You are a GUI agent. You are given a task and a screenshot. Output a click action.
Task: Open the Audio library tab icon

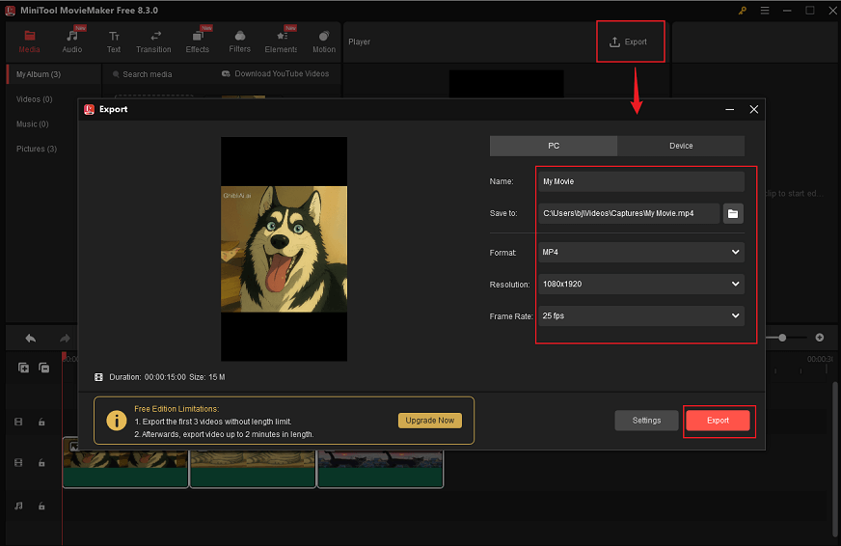[72, 37]
